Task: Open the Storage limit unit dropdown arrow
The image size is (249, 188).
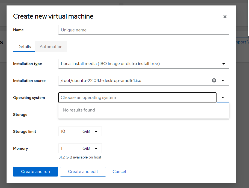Action: pyautogui.click(x=96, y=131)
